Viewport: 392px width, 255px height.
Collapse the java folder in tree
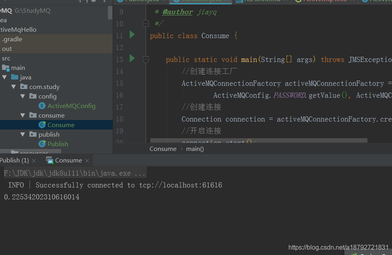point(4,77)
